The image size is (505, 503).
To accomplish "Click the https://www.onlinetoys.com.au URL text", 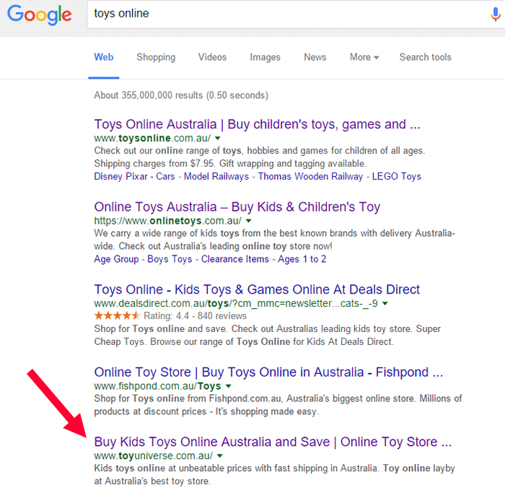I will click(167, 221).
